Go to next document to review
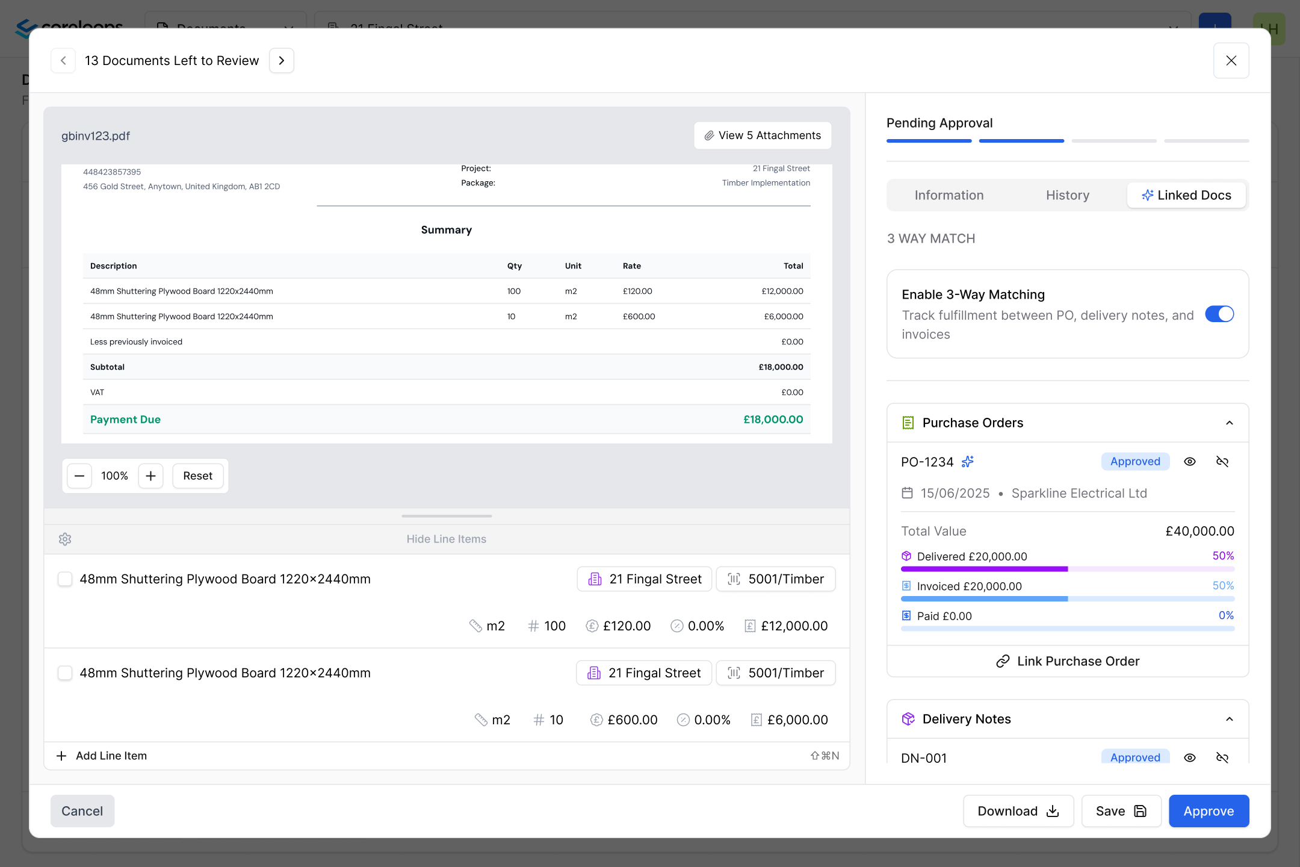 281,61
